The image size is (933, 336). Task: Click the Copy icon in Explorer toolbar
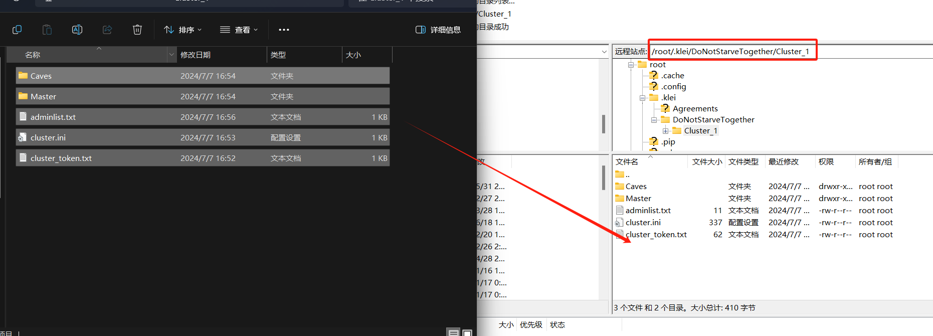pyautogui.click(x=17, y=30)
